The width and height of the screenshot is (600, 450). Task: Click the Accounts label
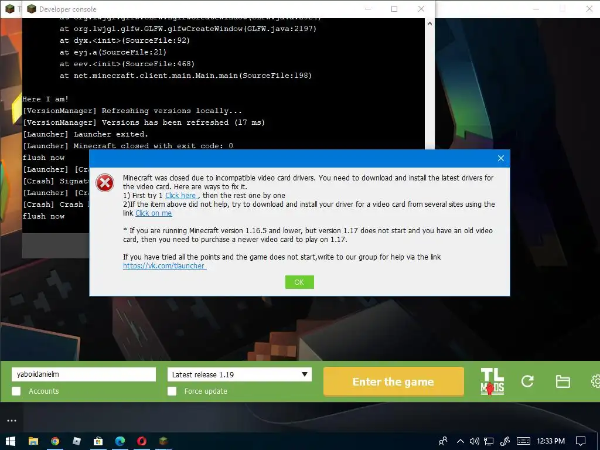coord(43,391)
